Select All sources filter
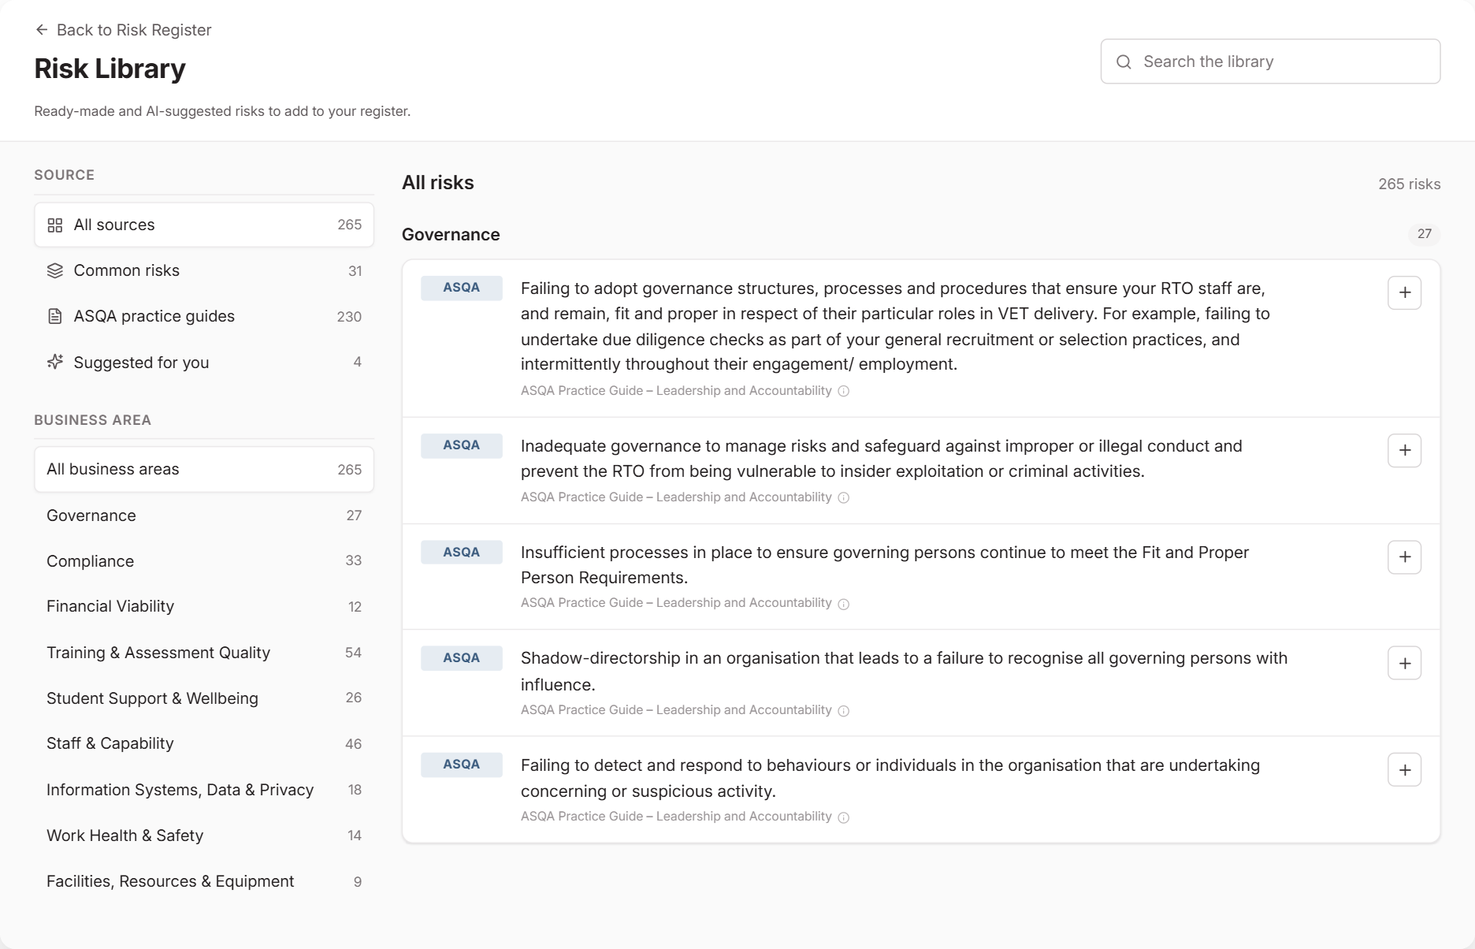The height and width of the screenshot is (949, 1475). pos(204,225)
